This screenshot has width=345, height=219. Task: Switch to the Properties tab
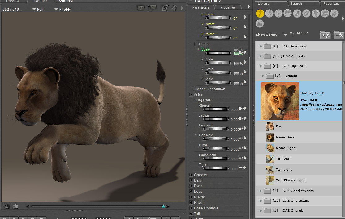click(228, 7)
